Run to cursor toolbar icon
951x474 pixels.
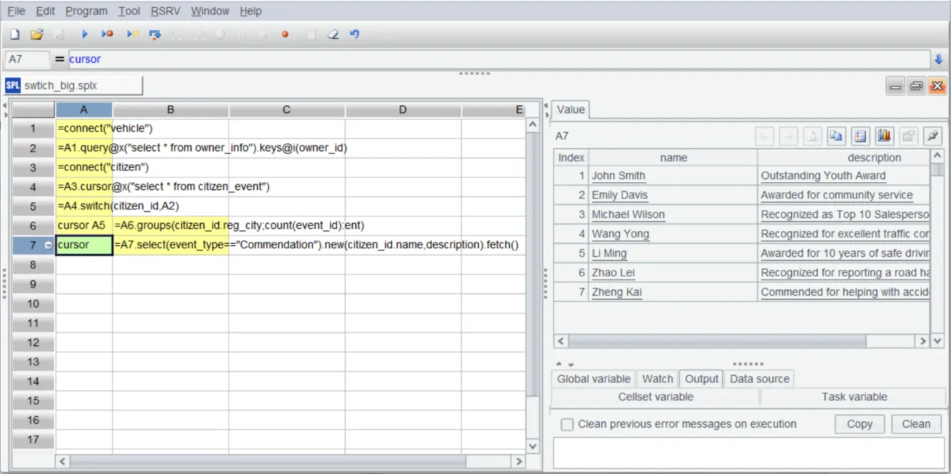(x=132, y=34)
